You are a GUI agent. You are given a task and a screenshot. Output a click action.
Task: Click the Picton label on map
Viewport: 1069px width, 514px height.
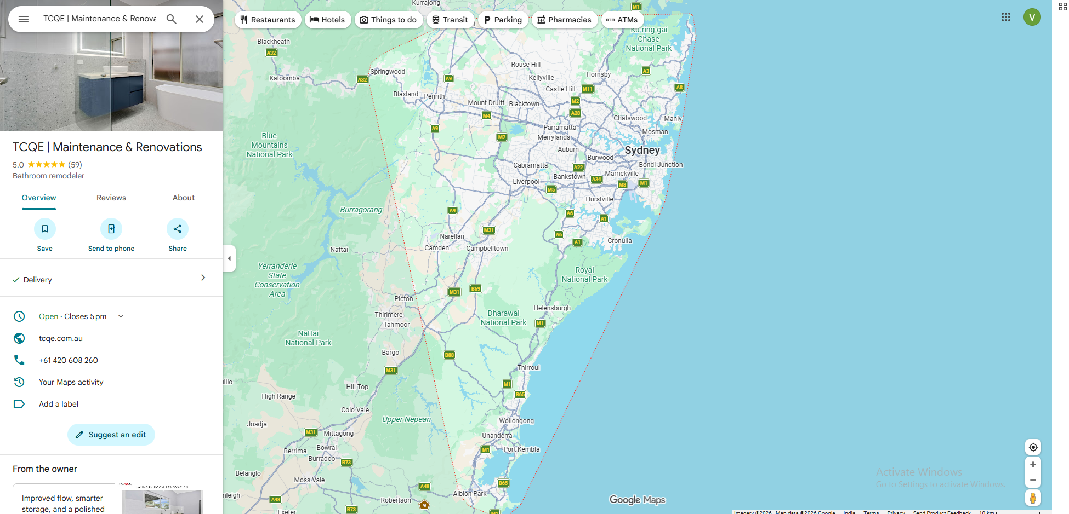pyautogui.click(x=404, y=299)
